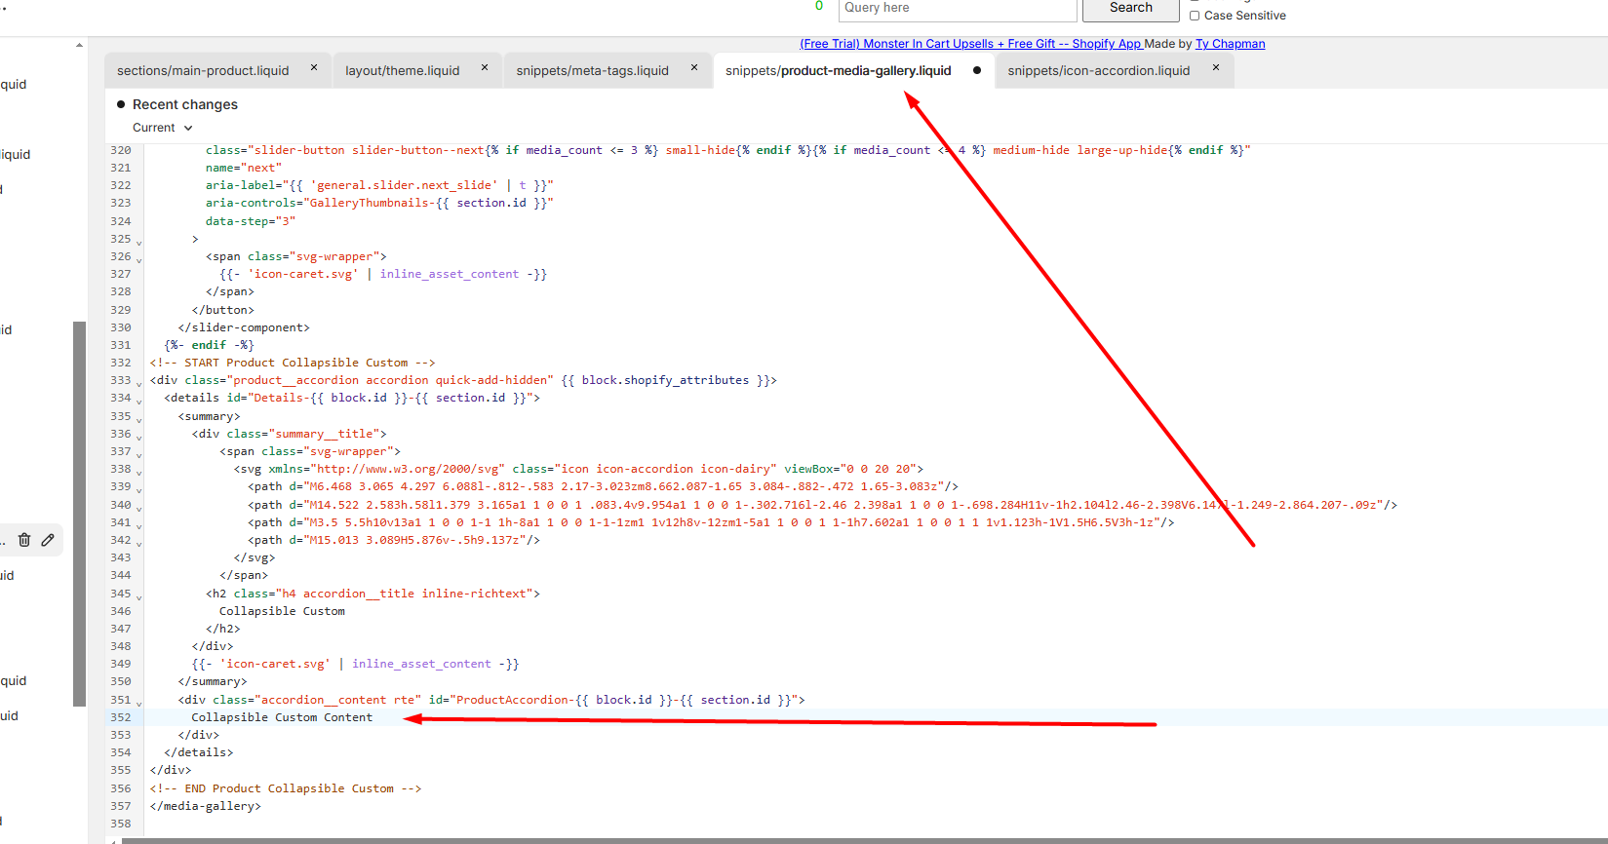Click the data-step="3" attribute
The image size is (1608, 844).
pos(251,221)
